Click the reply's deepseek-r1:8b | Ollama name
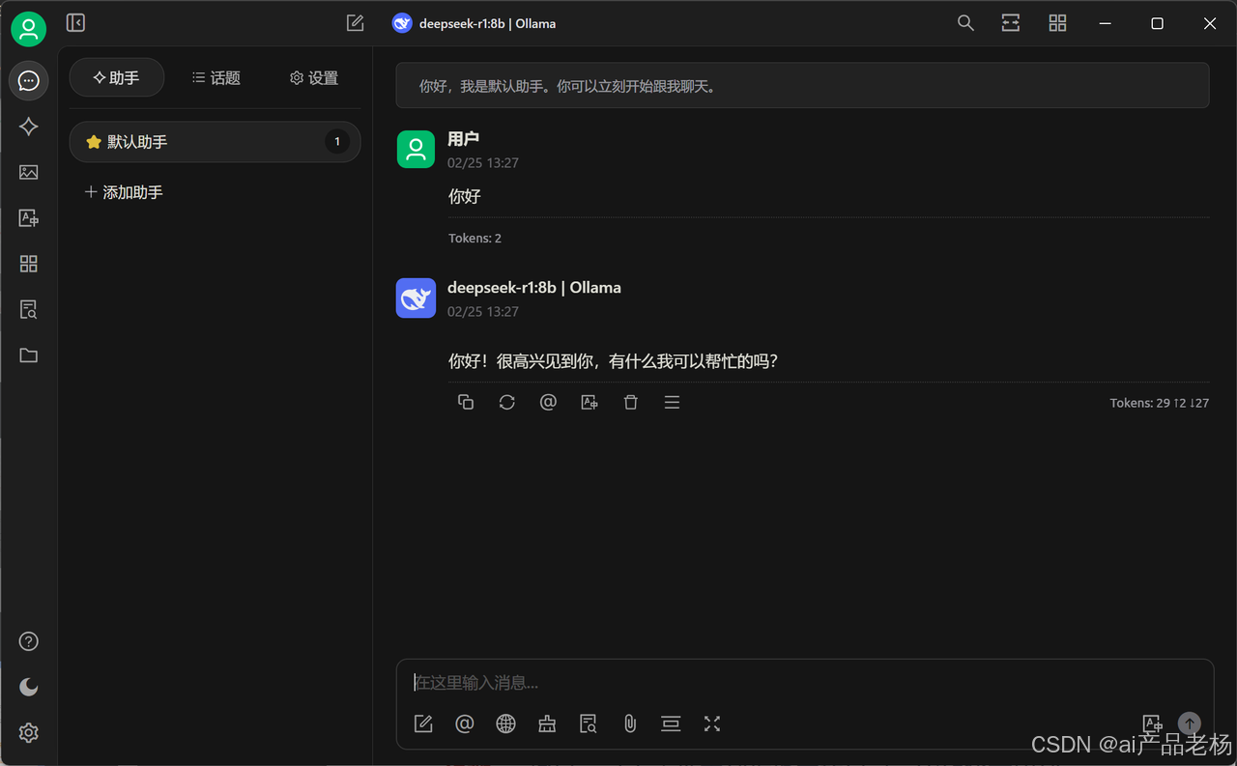 click(x=534, y=288)
